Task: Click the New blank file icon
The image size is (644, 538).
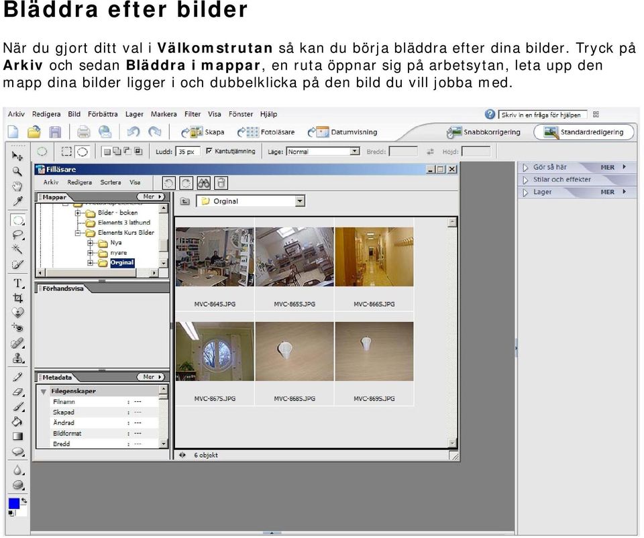Action: (13, 132)
